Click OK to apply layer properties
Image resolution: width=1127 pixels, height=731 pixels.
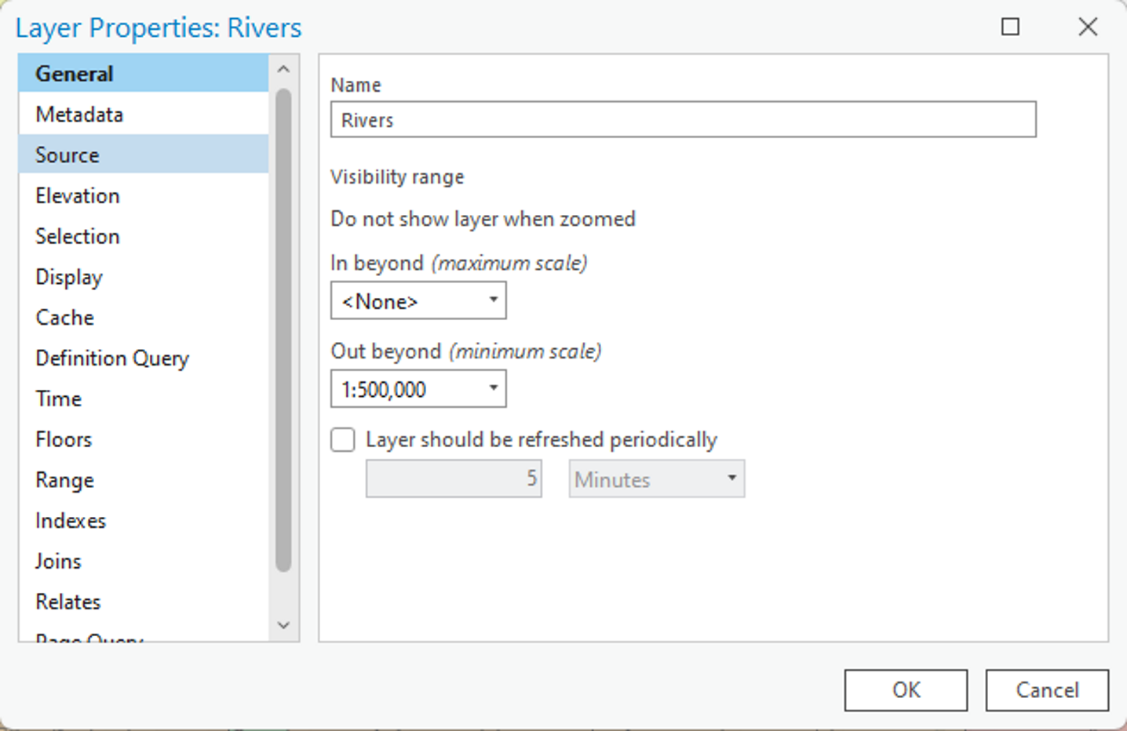[906, 690]
